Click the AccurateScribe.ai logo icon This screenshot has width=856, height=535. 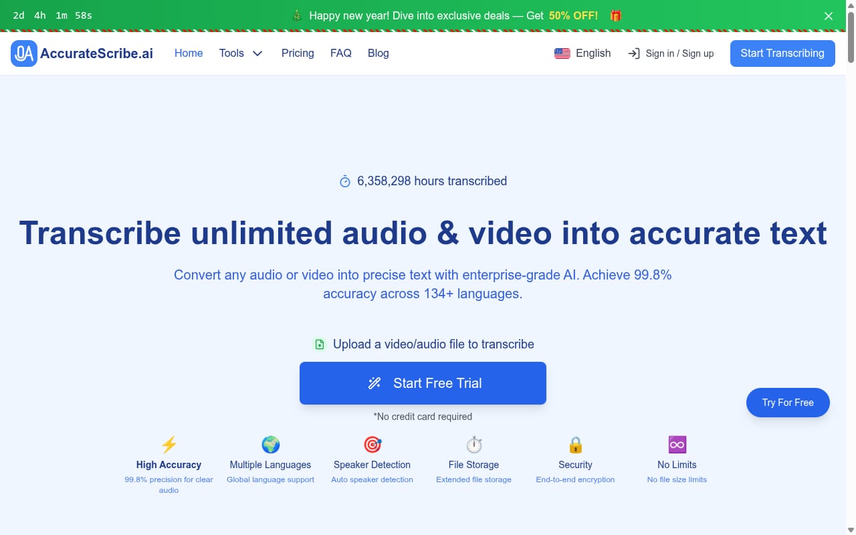coord(24,53)
